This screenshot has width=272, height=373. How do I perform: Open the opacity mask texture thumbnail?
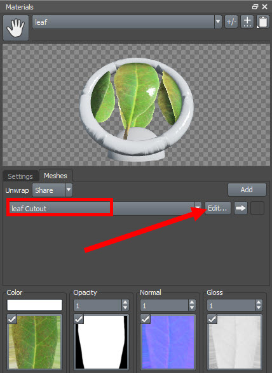tap(101, 342)
